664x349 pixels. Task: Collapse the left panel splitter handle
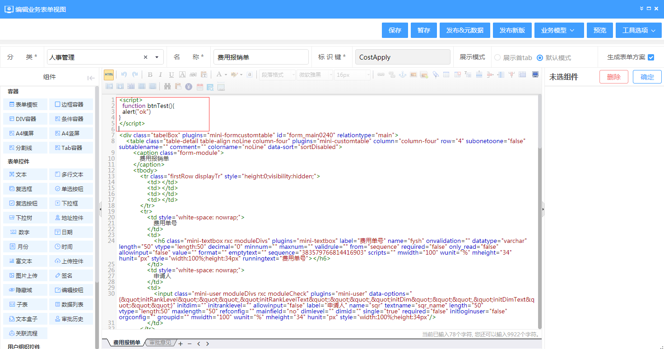pos(100,209)
